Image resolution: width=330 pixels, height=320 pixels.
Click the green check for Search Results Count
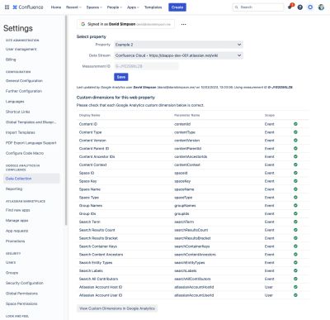[x=295, y=230]
